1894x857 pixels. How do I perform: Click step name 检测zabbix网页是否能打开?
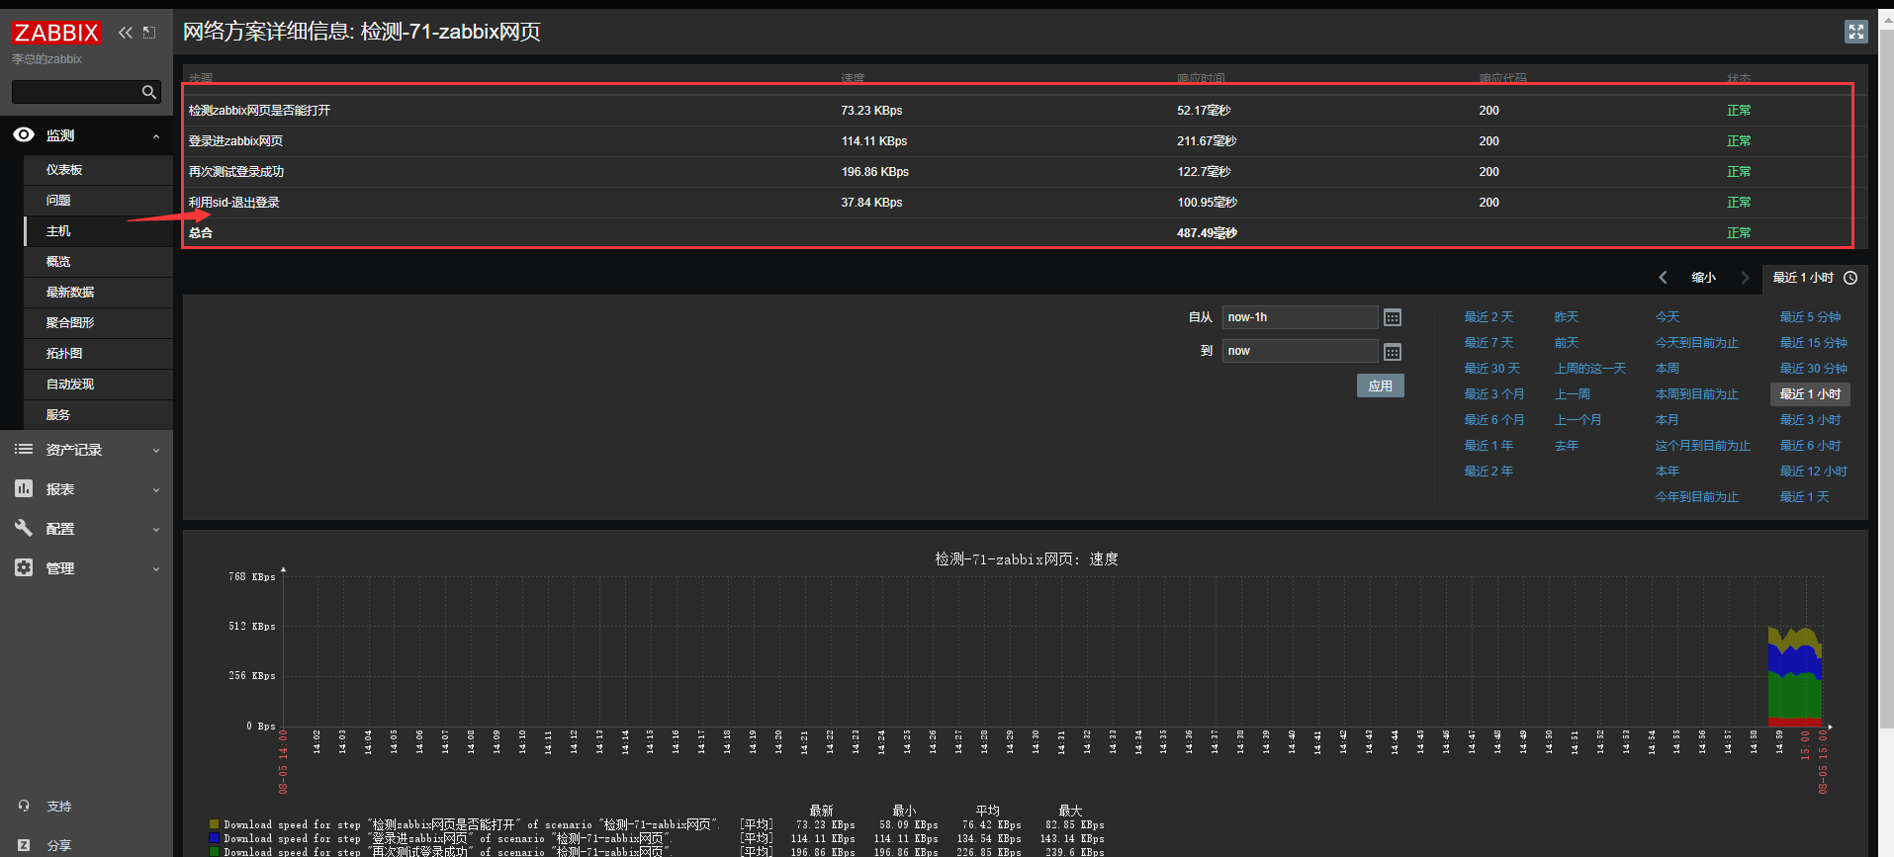(259, 111)
